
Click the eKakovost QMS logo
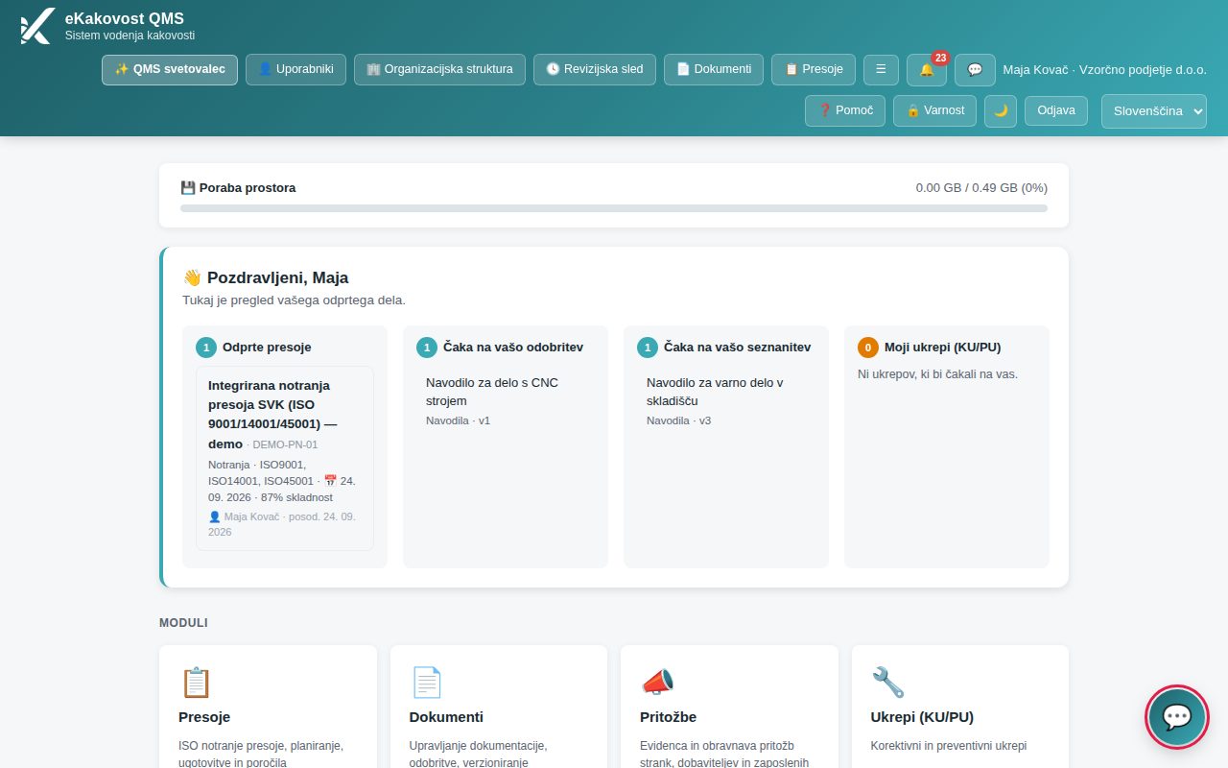coord(35,26)
